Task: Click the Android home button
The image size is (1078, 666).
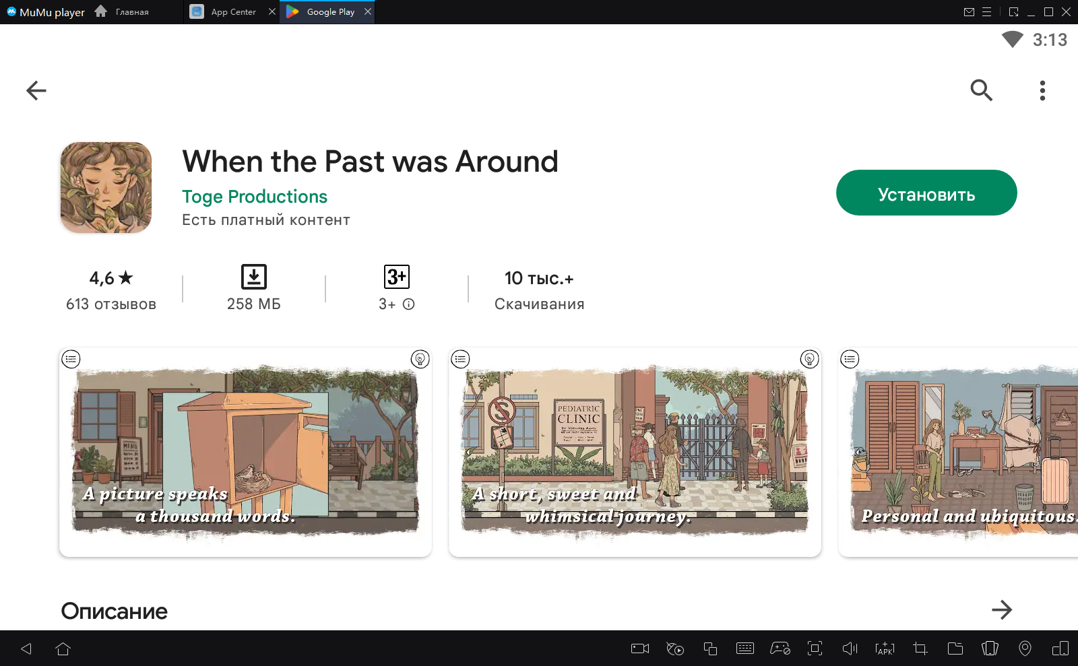Action: coord(63,648)
